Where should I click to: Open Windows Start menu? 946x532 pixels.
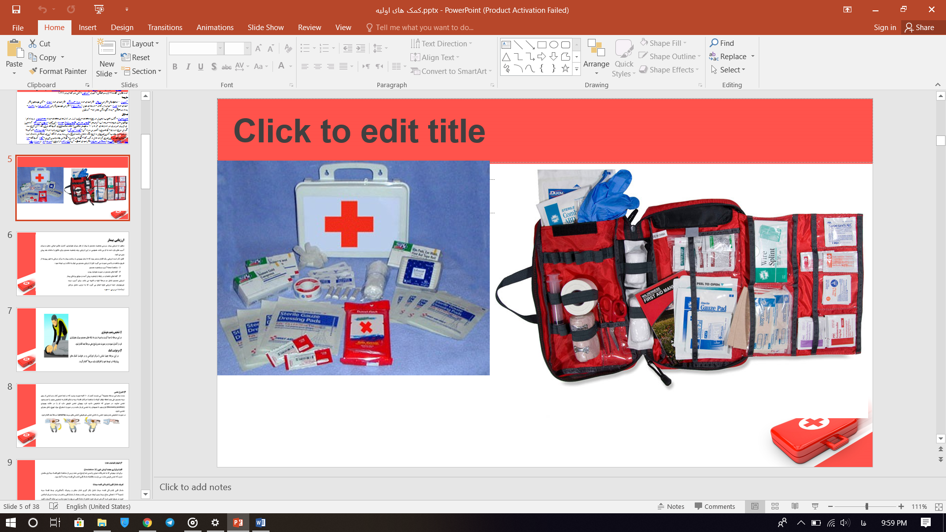(10, 523)
